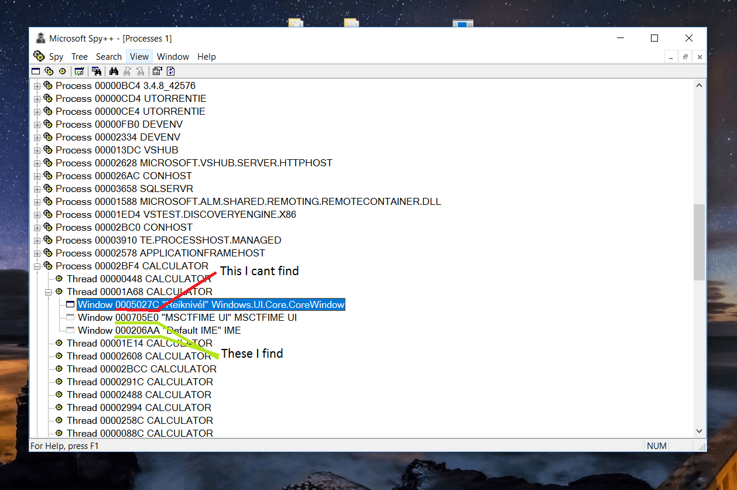The height and width of the screenshot is (490, 737).
Task: Expand Process 00000FB0 DEVENV node
Action: [37, 124]
